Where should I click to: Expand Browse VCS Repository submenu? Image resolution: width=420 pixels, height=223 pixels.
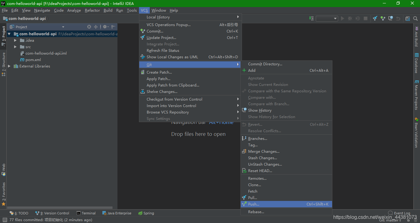[x=190, y=112]
